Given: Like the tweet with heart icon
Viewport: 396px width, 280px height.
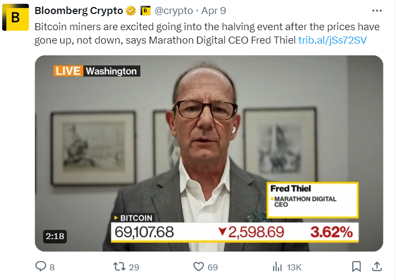Looking at the screenshot, I should (199, 266).
